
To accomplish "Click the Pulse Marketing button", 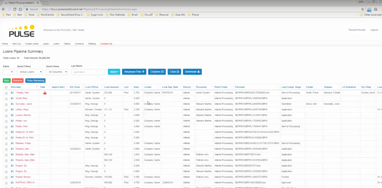I will [35, 80].
